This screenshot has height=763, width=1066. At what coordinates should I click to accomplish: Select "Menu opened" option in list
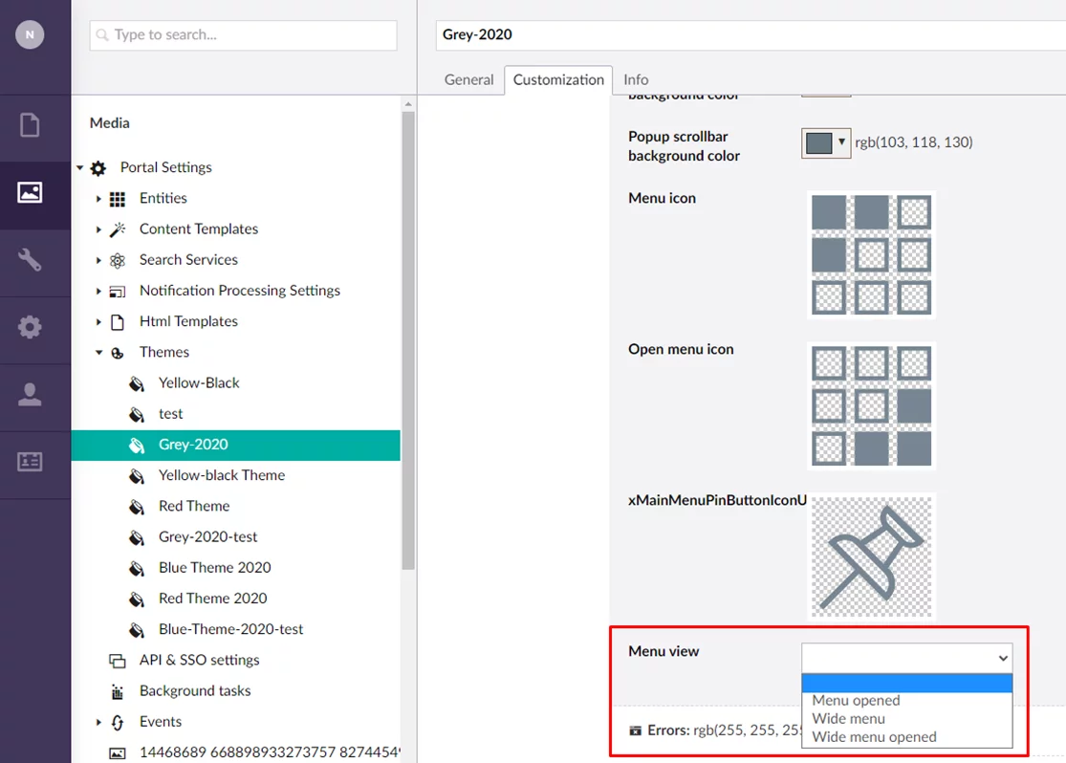tap(856, 701)
